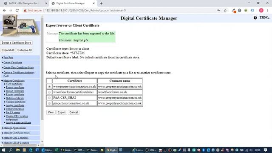
Task: Expand the Manage CRL Locations section
Action: [3, 138]
